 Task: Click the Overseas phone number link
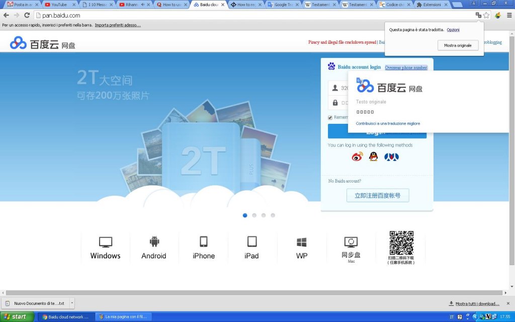click(406, 67)
